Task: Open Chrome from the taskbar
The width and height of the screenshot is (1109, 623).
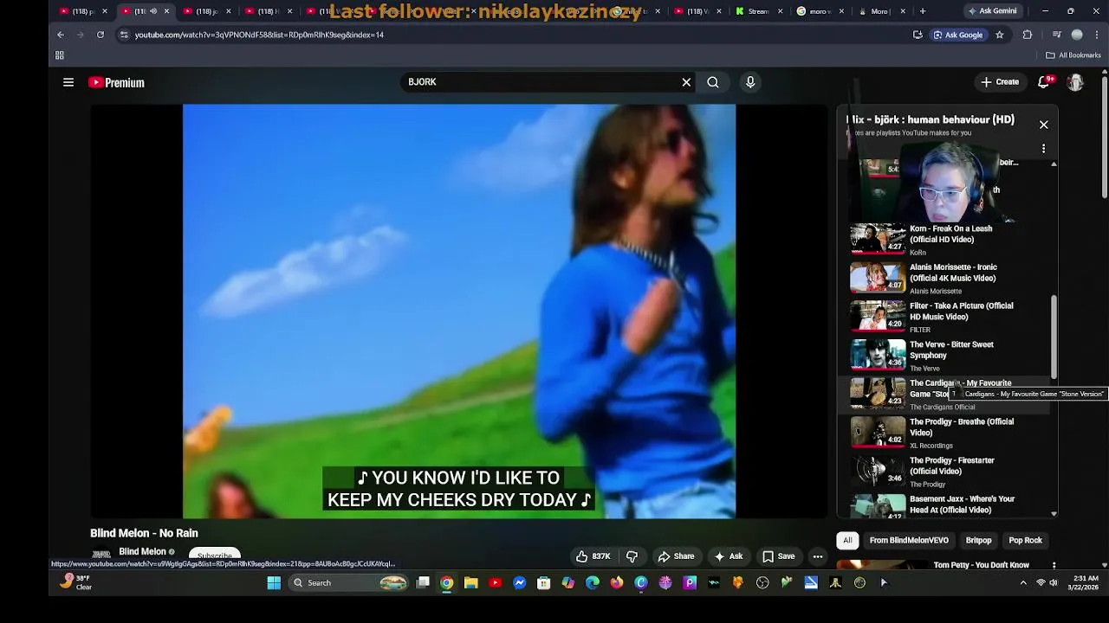Action: coord(447,583)
